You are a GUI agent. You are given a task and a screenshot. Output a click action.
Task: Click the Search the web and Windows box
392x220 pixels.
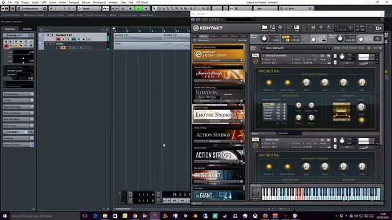(45, 216)
